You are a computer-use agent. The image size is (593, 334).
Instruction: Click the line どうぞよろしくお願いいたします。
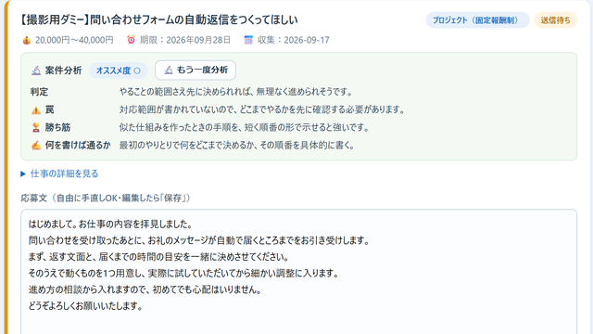click(85, 306)
